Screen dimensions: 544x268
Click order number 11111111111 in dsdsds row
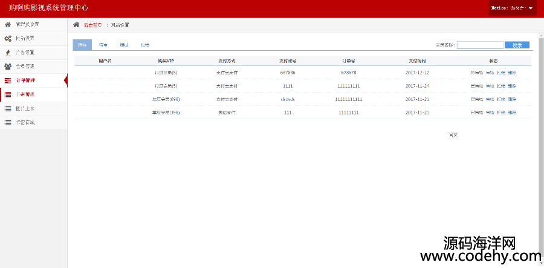[349, 99]
